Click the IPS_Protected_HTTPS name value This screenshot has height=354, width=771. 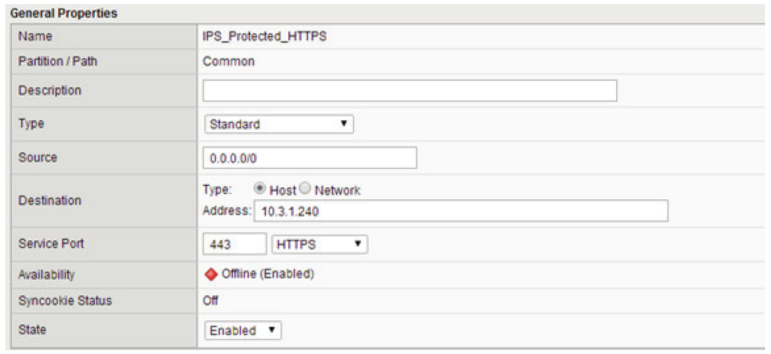[x=265, y=37]
